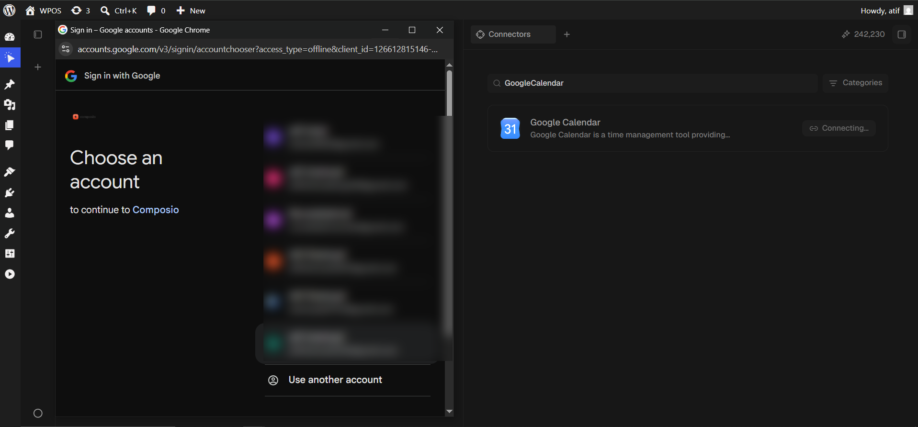Click the Google logo in sign-in header
918x427 pixels.
[x=71, y=76]
